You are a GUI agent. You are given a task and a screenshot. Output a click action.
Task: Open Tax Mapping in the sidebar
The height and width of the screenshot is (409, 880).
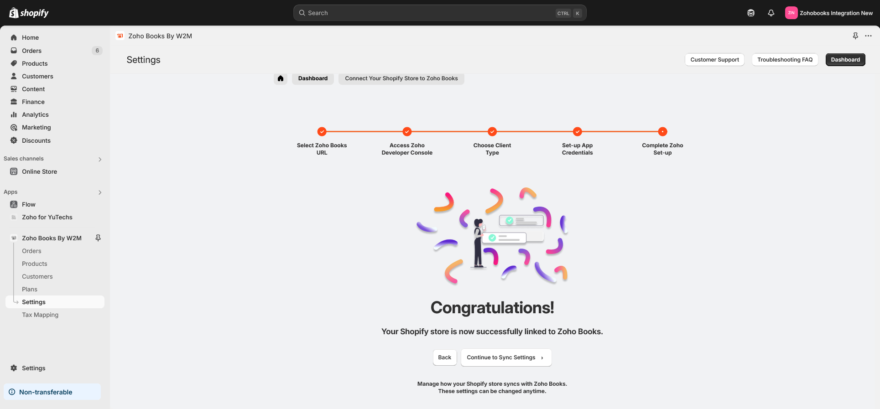click(x=40, y=315)
